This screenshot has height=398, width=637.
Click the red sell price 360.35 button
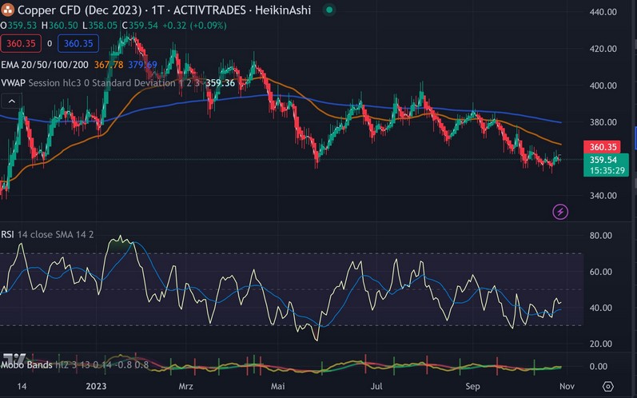[22, 43]
